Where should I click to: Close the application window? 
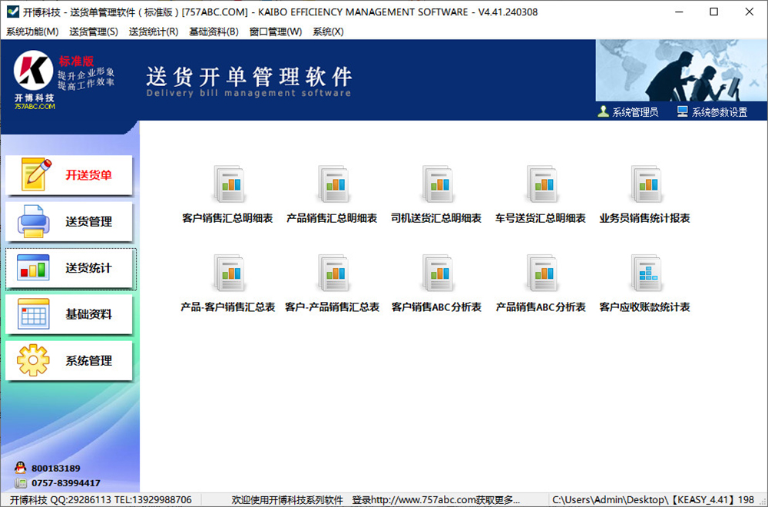(x=750, y=12)
